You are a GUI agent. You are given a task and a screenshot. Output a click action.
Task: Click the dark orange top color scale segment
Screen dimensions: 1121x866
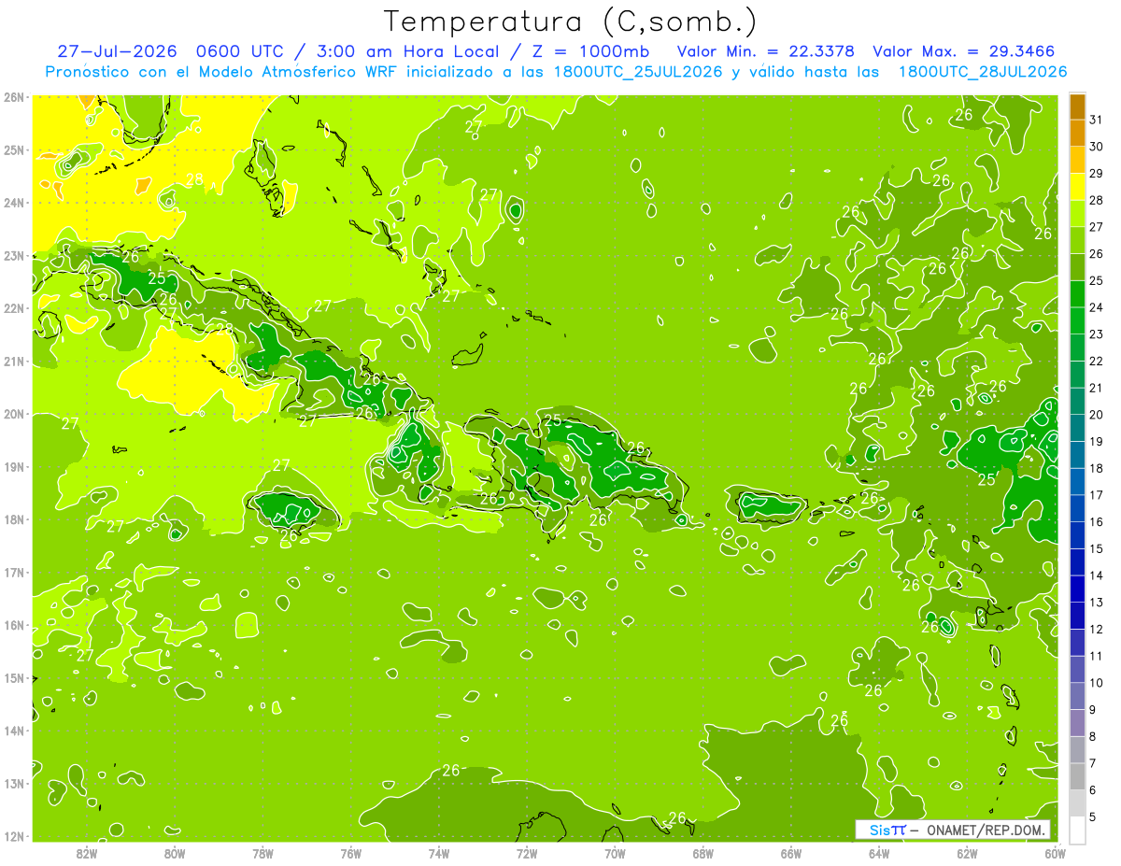[1077, 106]
